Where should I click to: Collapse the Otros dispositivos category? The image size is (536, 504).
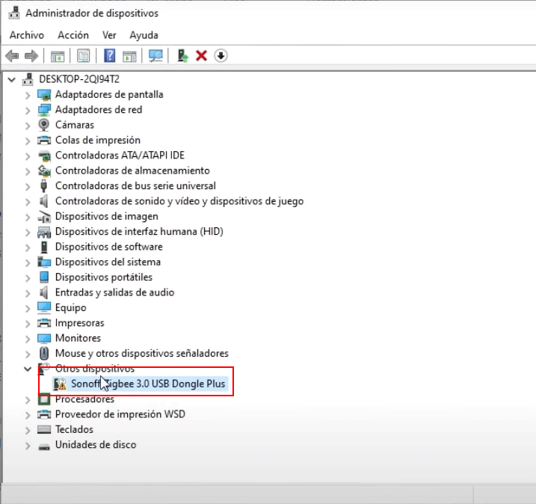28,369
